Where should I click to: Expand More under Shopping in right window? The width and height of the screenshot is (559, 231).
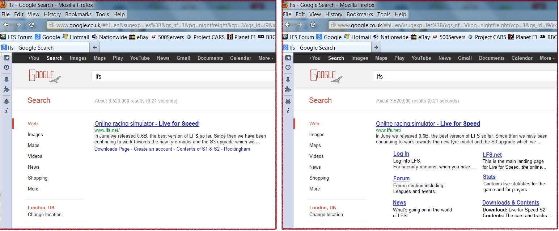314,189
